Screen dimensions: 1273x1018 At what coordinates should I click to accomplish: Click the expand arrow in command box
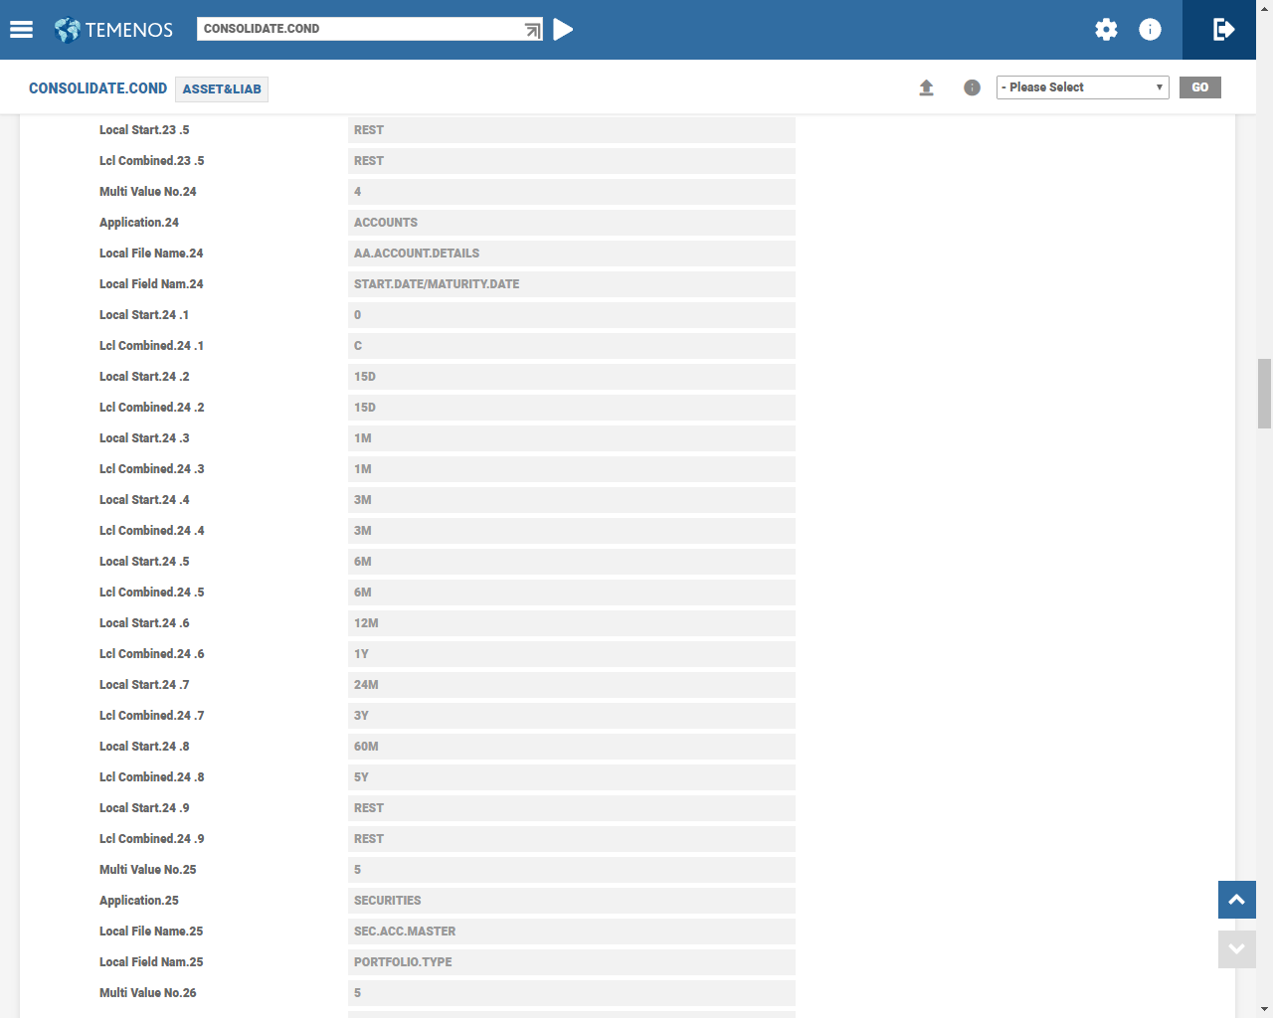point(533,30)
